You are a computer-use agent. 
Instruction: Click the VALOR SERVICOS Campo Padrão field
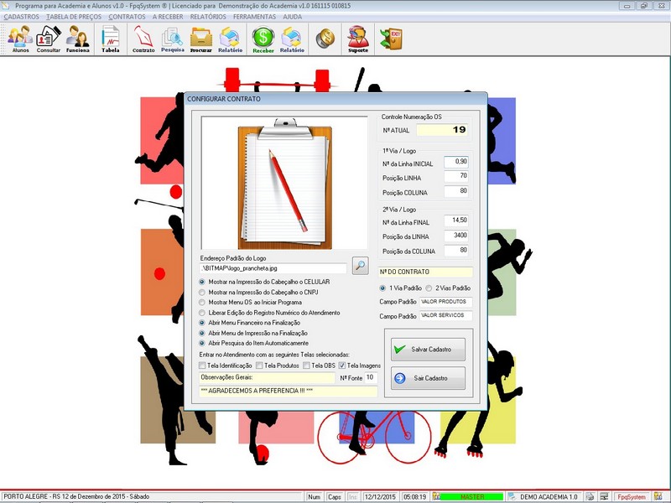(x=445, y=316)
